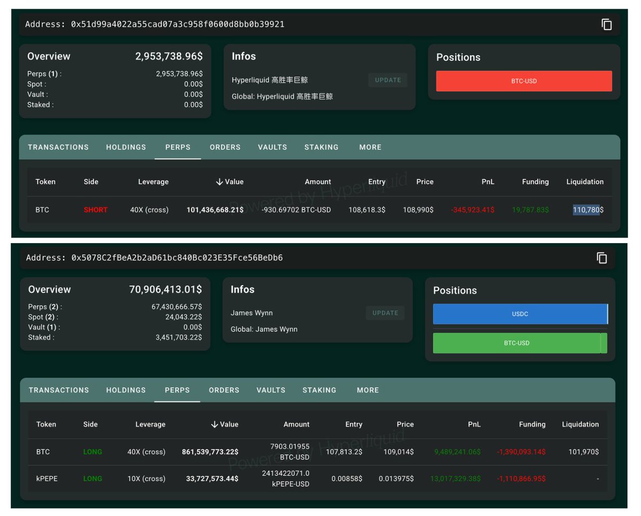Click UPDATE button beside Hyperliquid 高胜率巨鲸
Image resolution: width=641 pixels, height=516 pixels.
coord(388,80)
